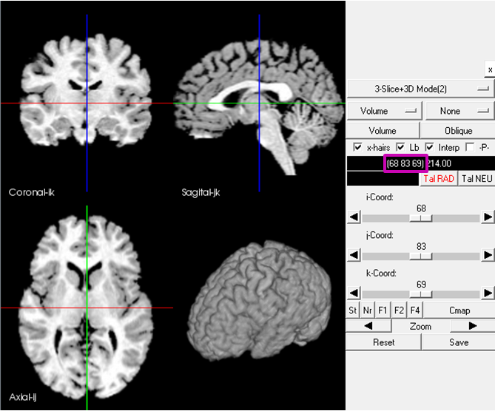
Task: Select Tal RAD coordinate mode
Action: click(x=439, y=179)
